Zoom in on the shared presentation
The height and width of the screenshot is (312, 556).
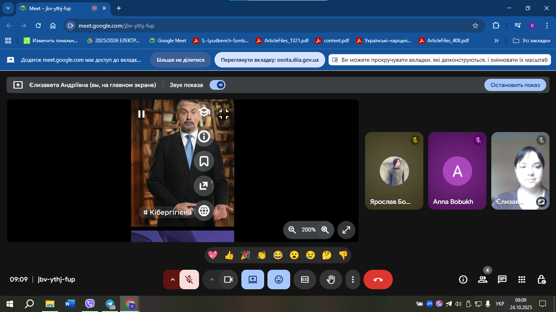tap(325, 230)
